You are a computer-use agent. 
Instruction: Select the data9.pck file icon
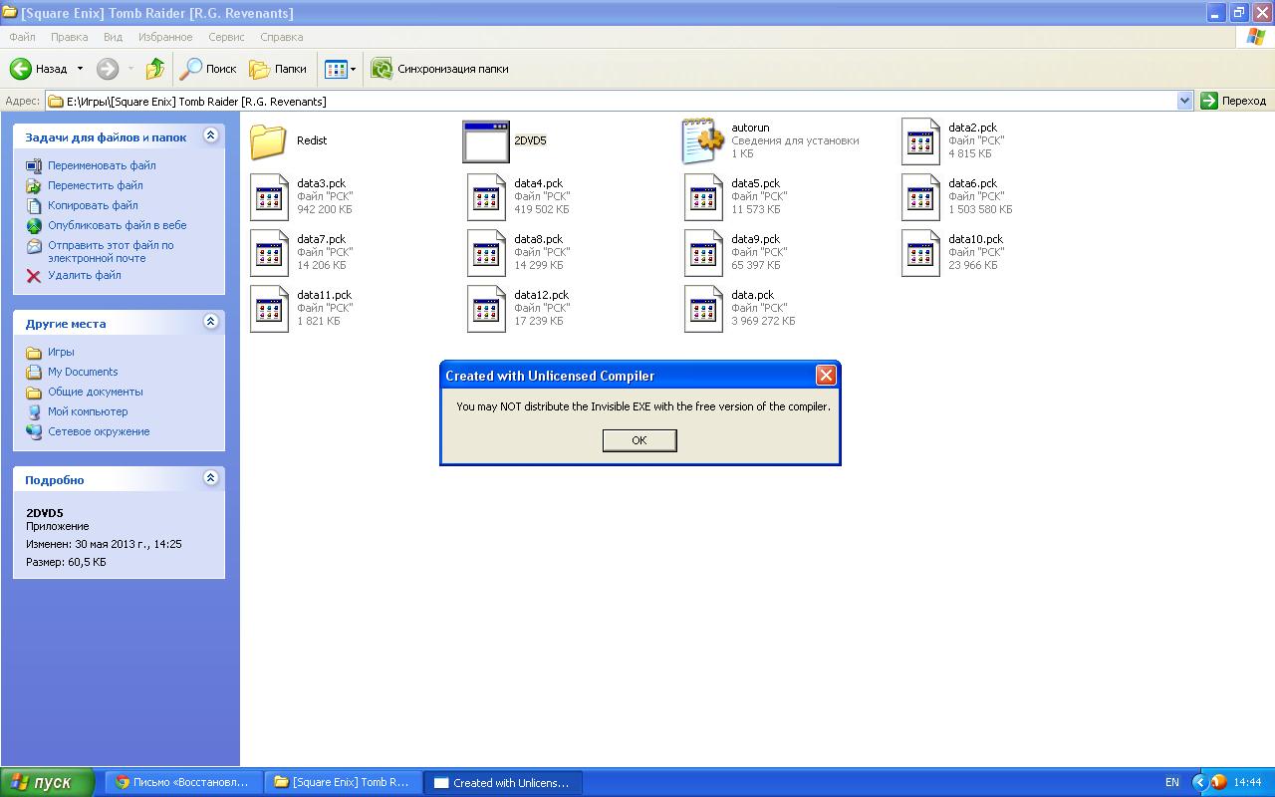pyautogui.click(x=703, y=253)
